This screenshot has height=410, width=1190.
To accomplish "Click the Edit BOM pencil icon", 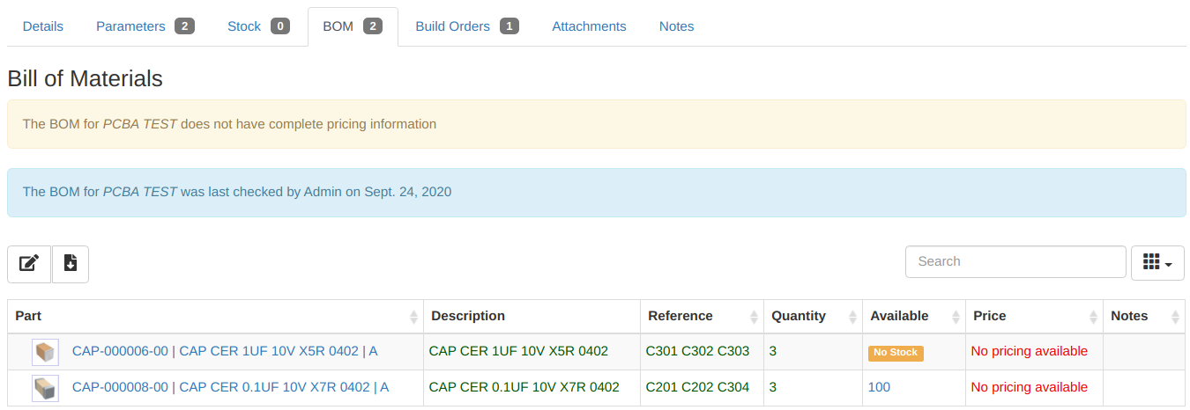I will click(29, 264).
